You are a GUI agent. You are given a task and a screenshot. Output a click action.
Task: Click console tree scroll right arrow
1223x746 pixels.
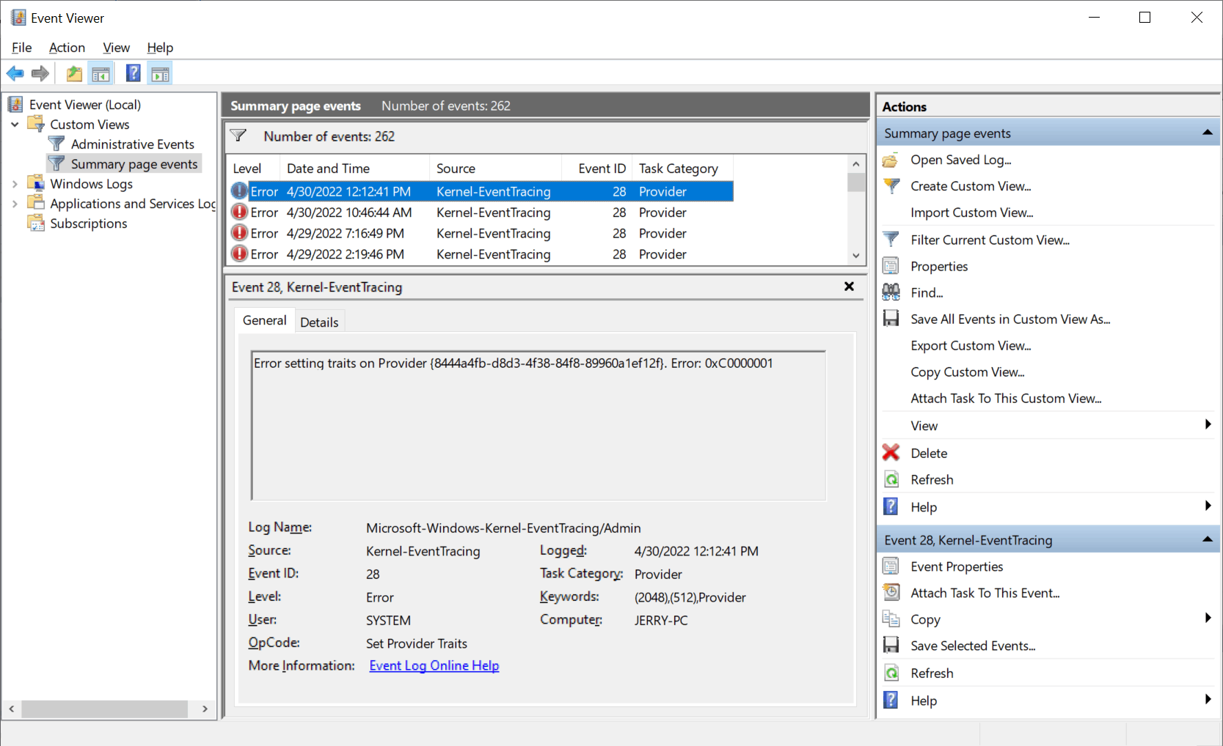205,709
